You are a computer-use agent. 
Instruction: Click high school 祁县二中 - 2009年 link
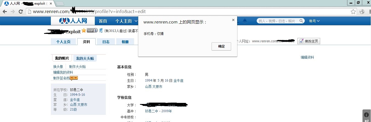[159, 111]
